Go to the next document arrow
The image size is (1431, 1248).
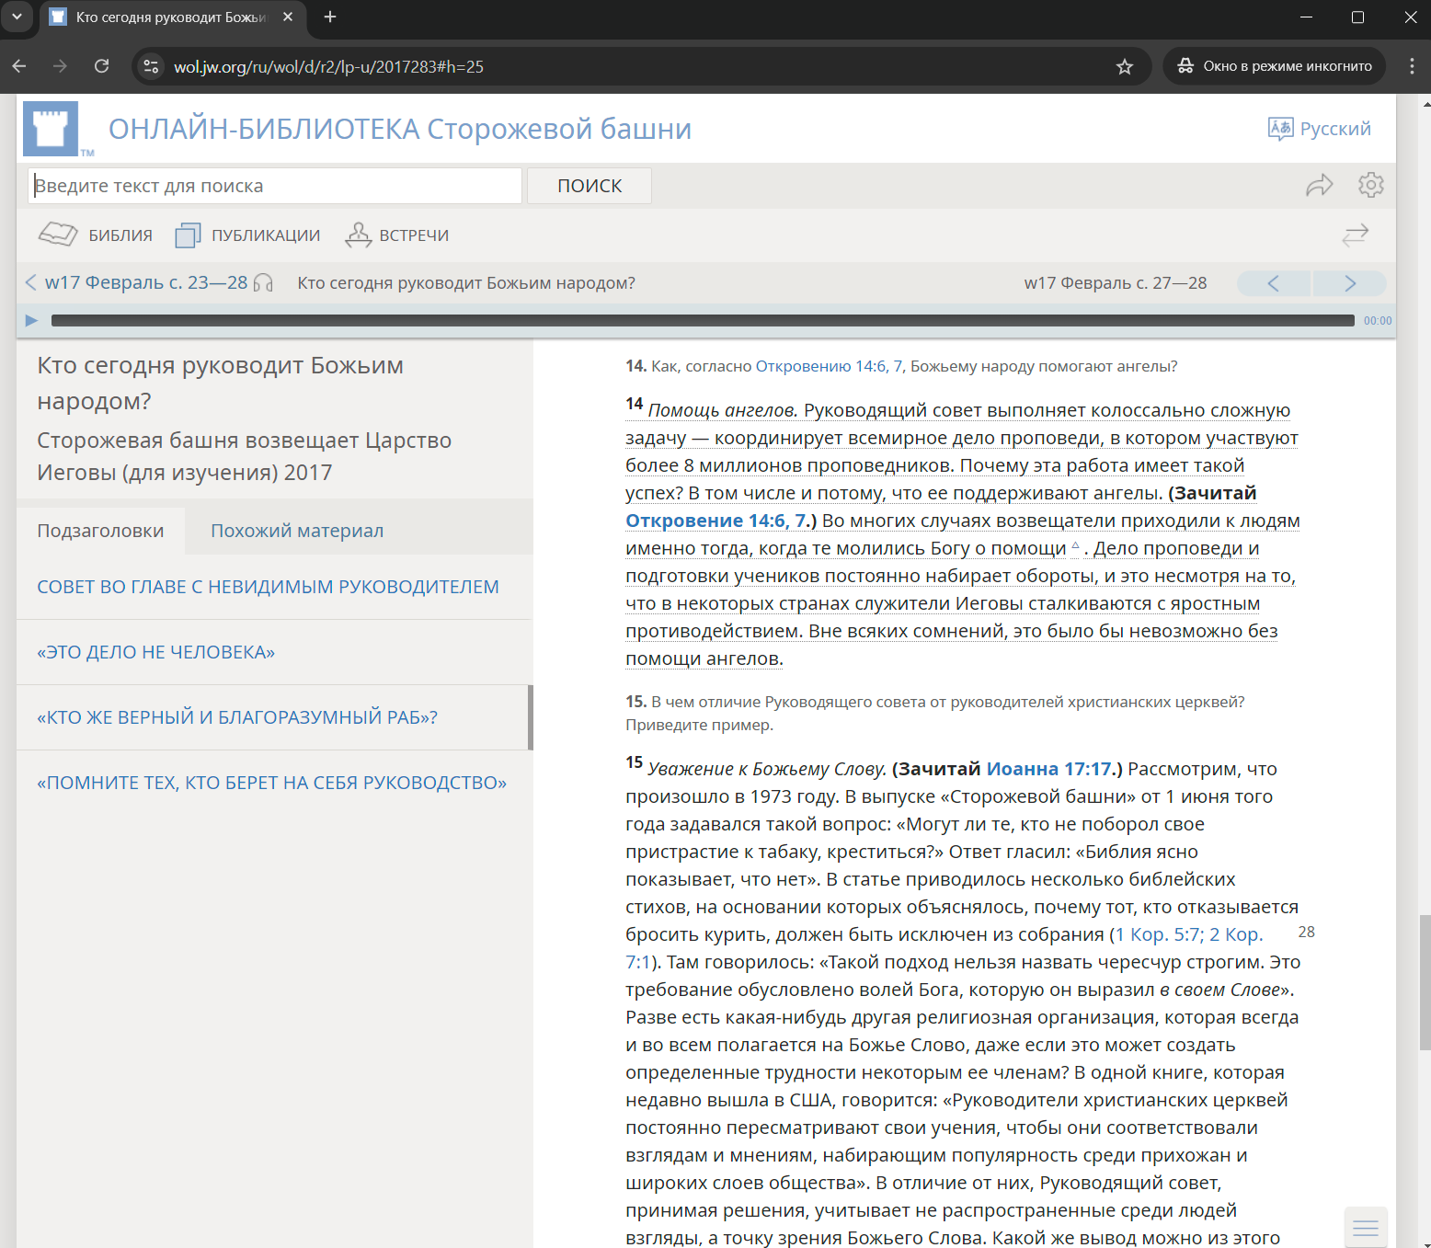coord(1349,283)
